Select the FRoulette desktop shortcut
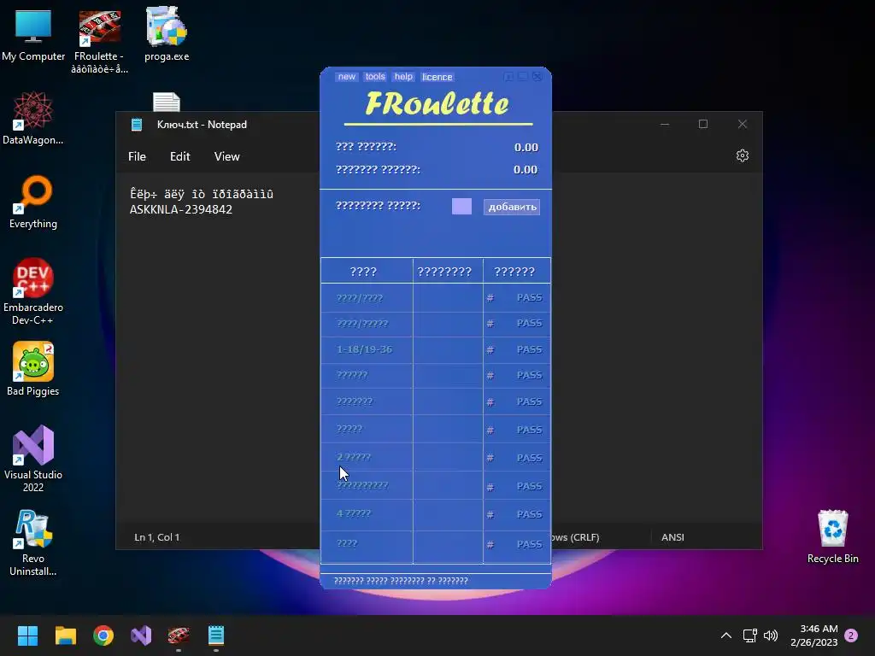 (x=100, y=42)
